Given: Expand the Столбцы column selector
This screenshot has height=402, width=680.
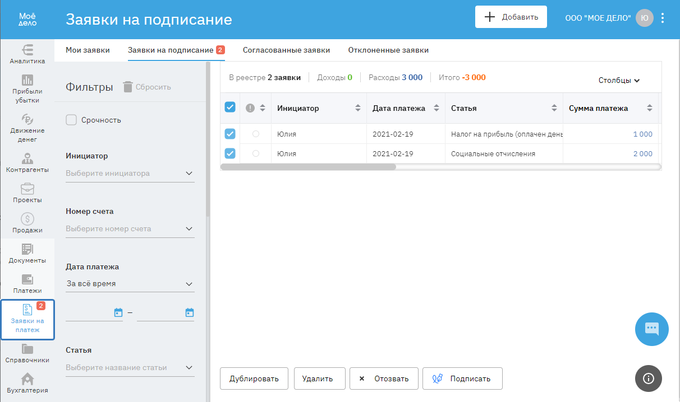Looking at the screenshot, I should click(x=619, y=81).
